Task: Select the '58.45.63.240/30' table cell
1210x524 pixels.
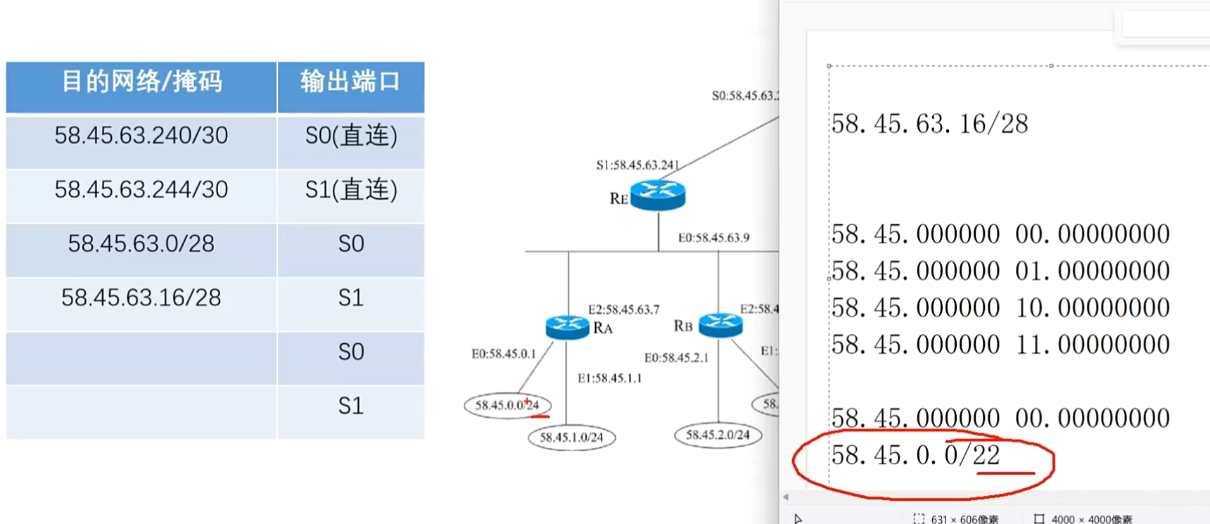Action: tap(141, 141)
